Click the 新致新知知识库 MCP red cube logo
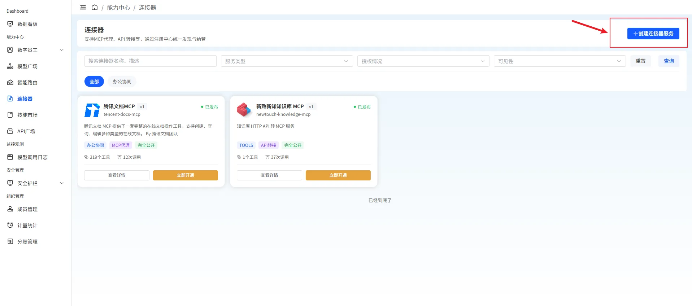 click(244, 110)
